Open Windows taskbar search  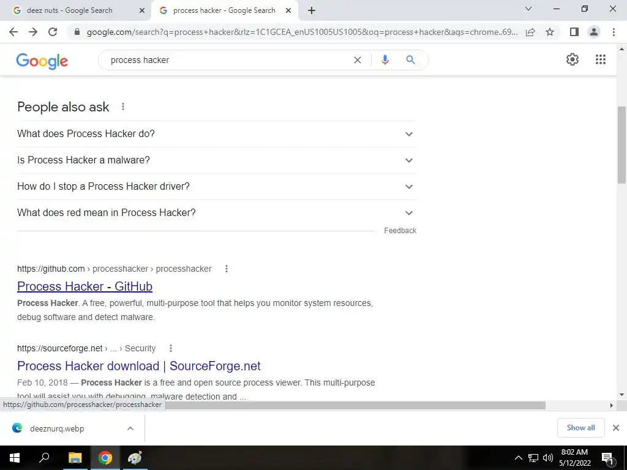44,458
